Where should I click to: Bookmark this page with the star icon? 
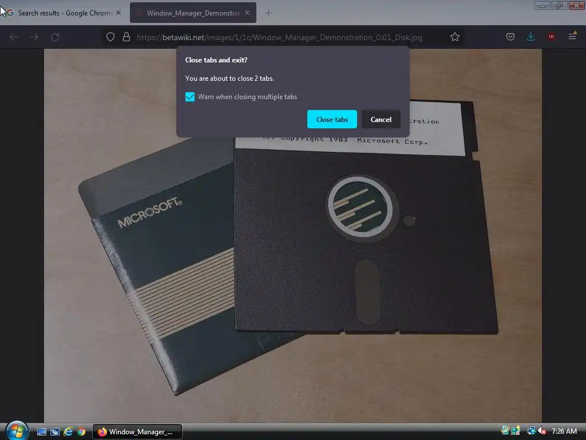(x=455, y=37)
